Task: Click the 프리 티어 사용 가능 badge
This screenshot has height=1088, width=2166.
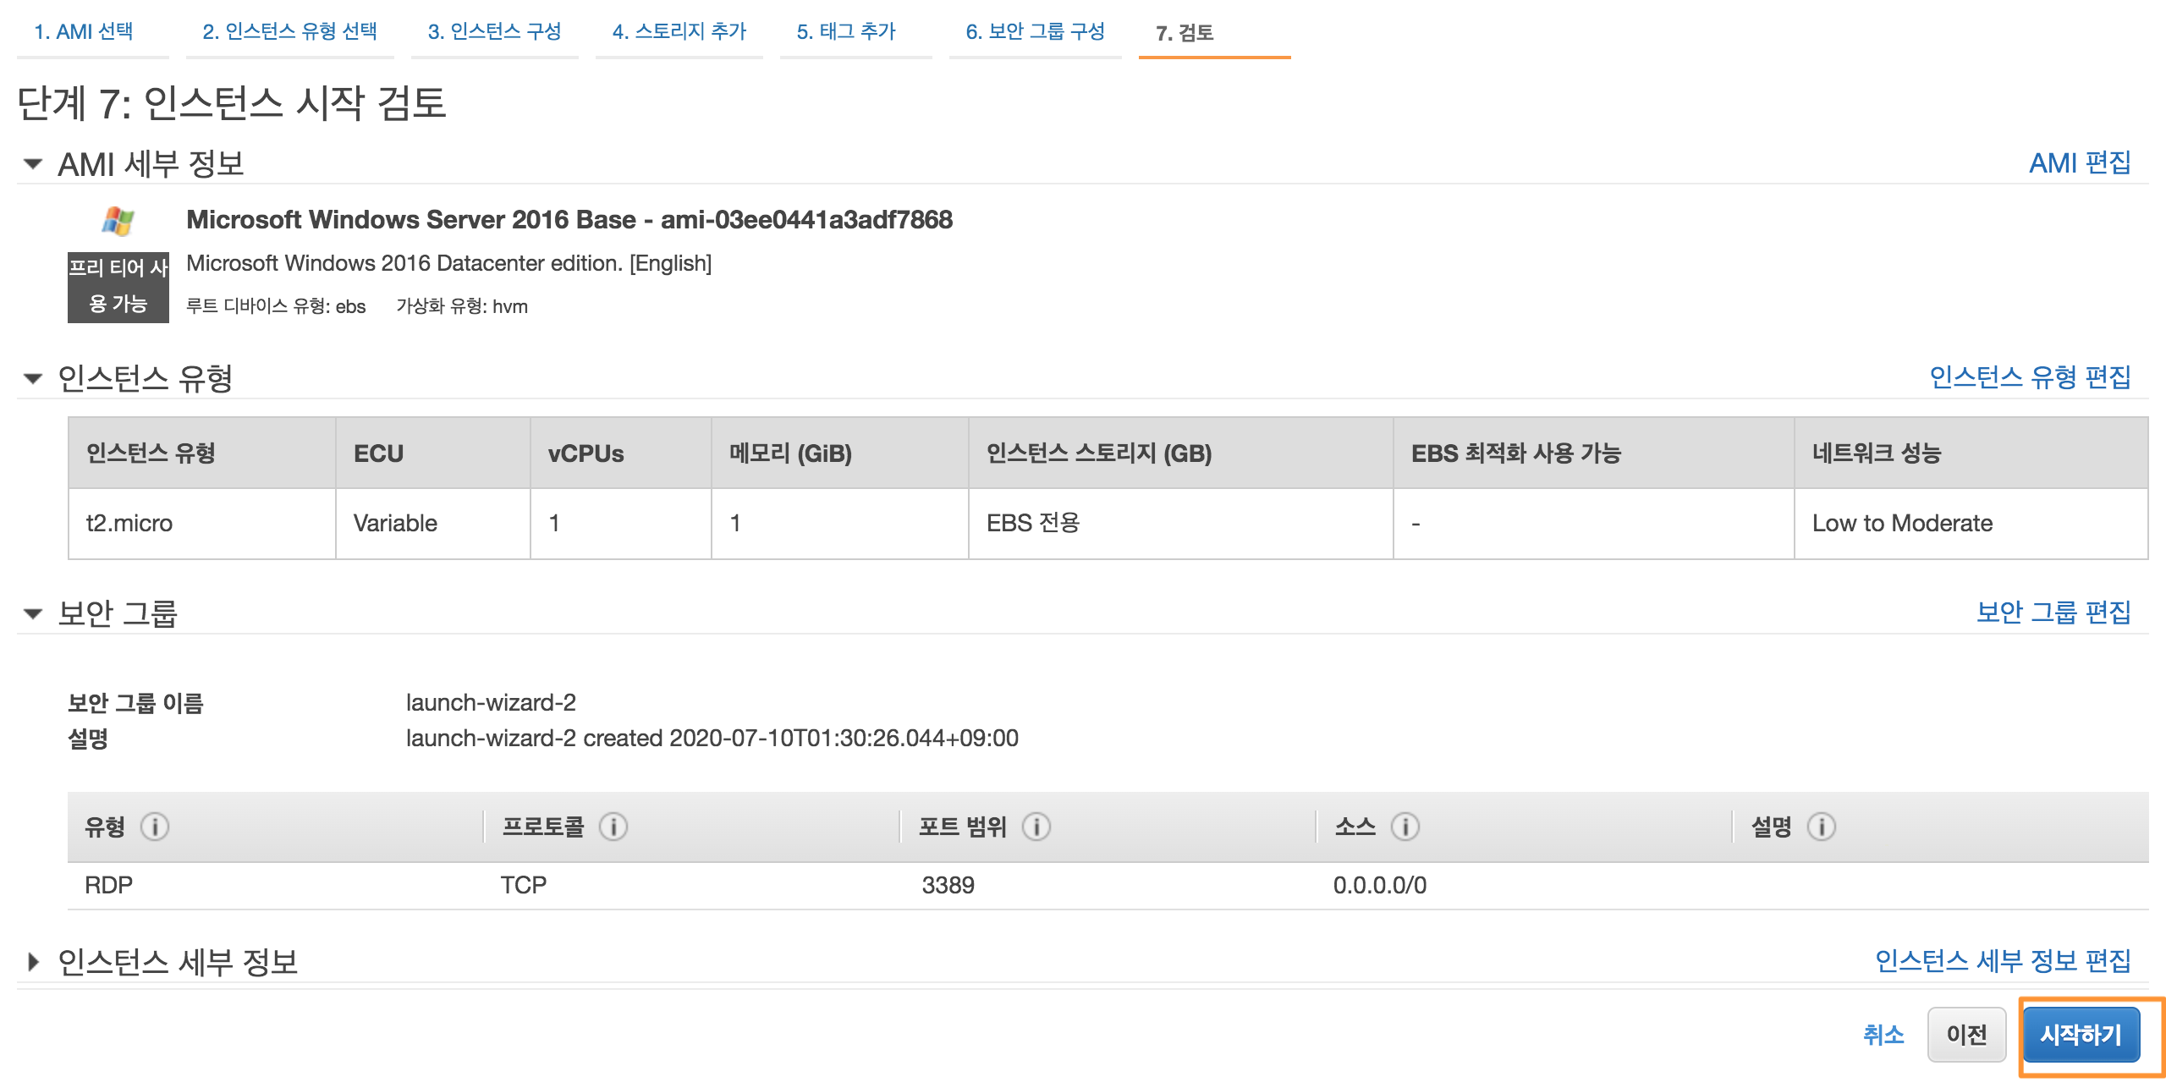Action: tap(118, 286)
